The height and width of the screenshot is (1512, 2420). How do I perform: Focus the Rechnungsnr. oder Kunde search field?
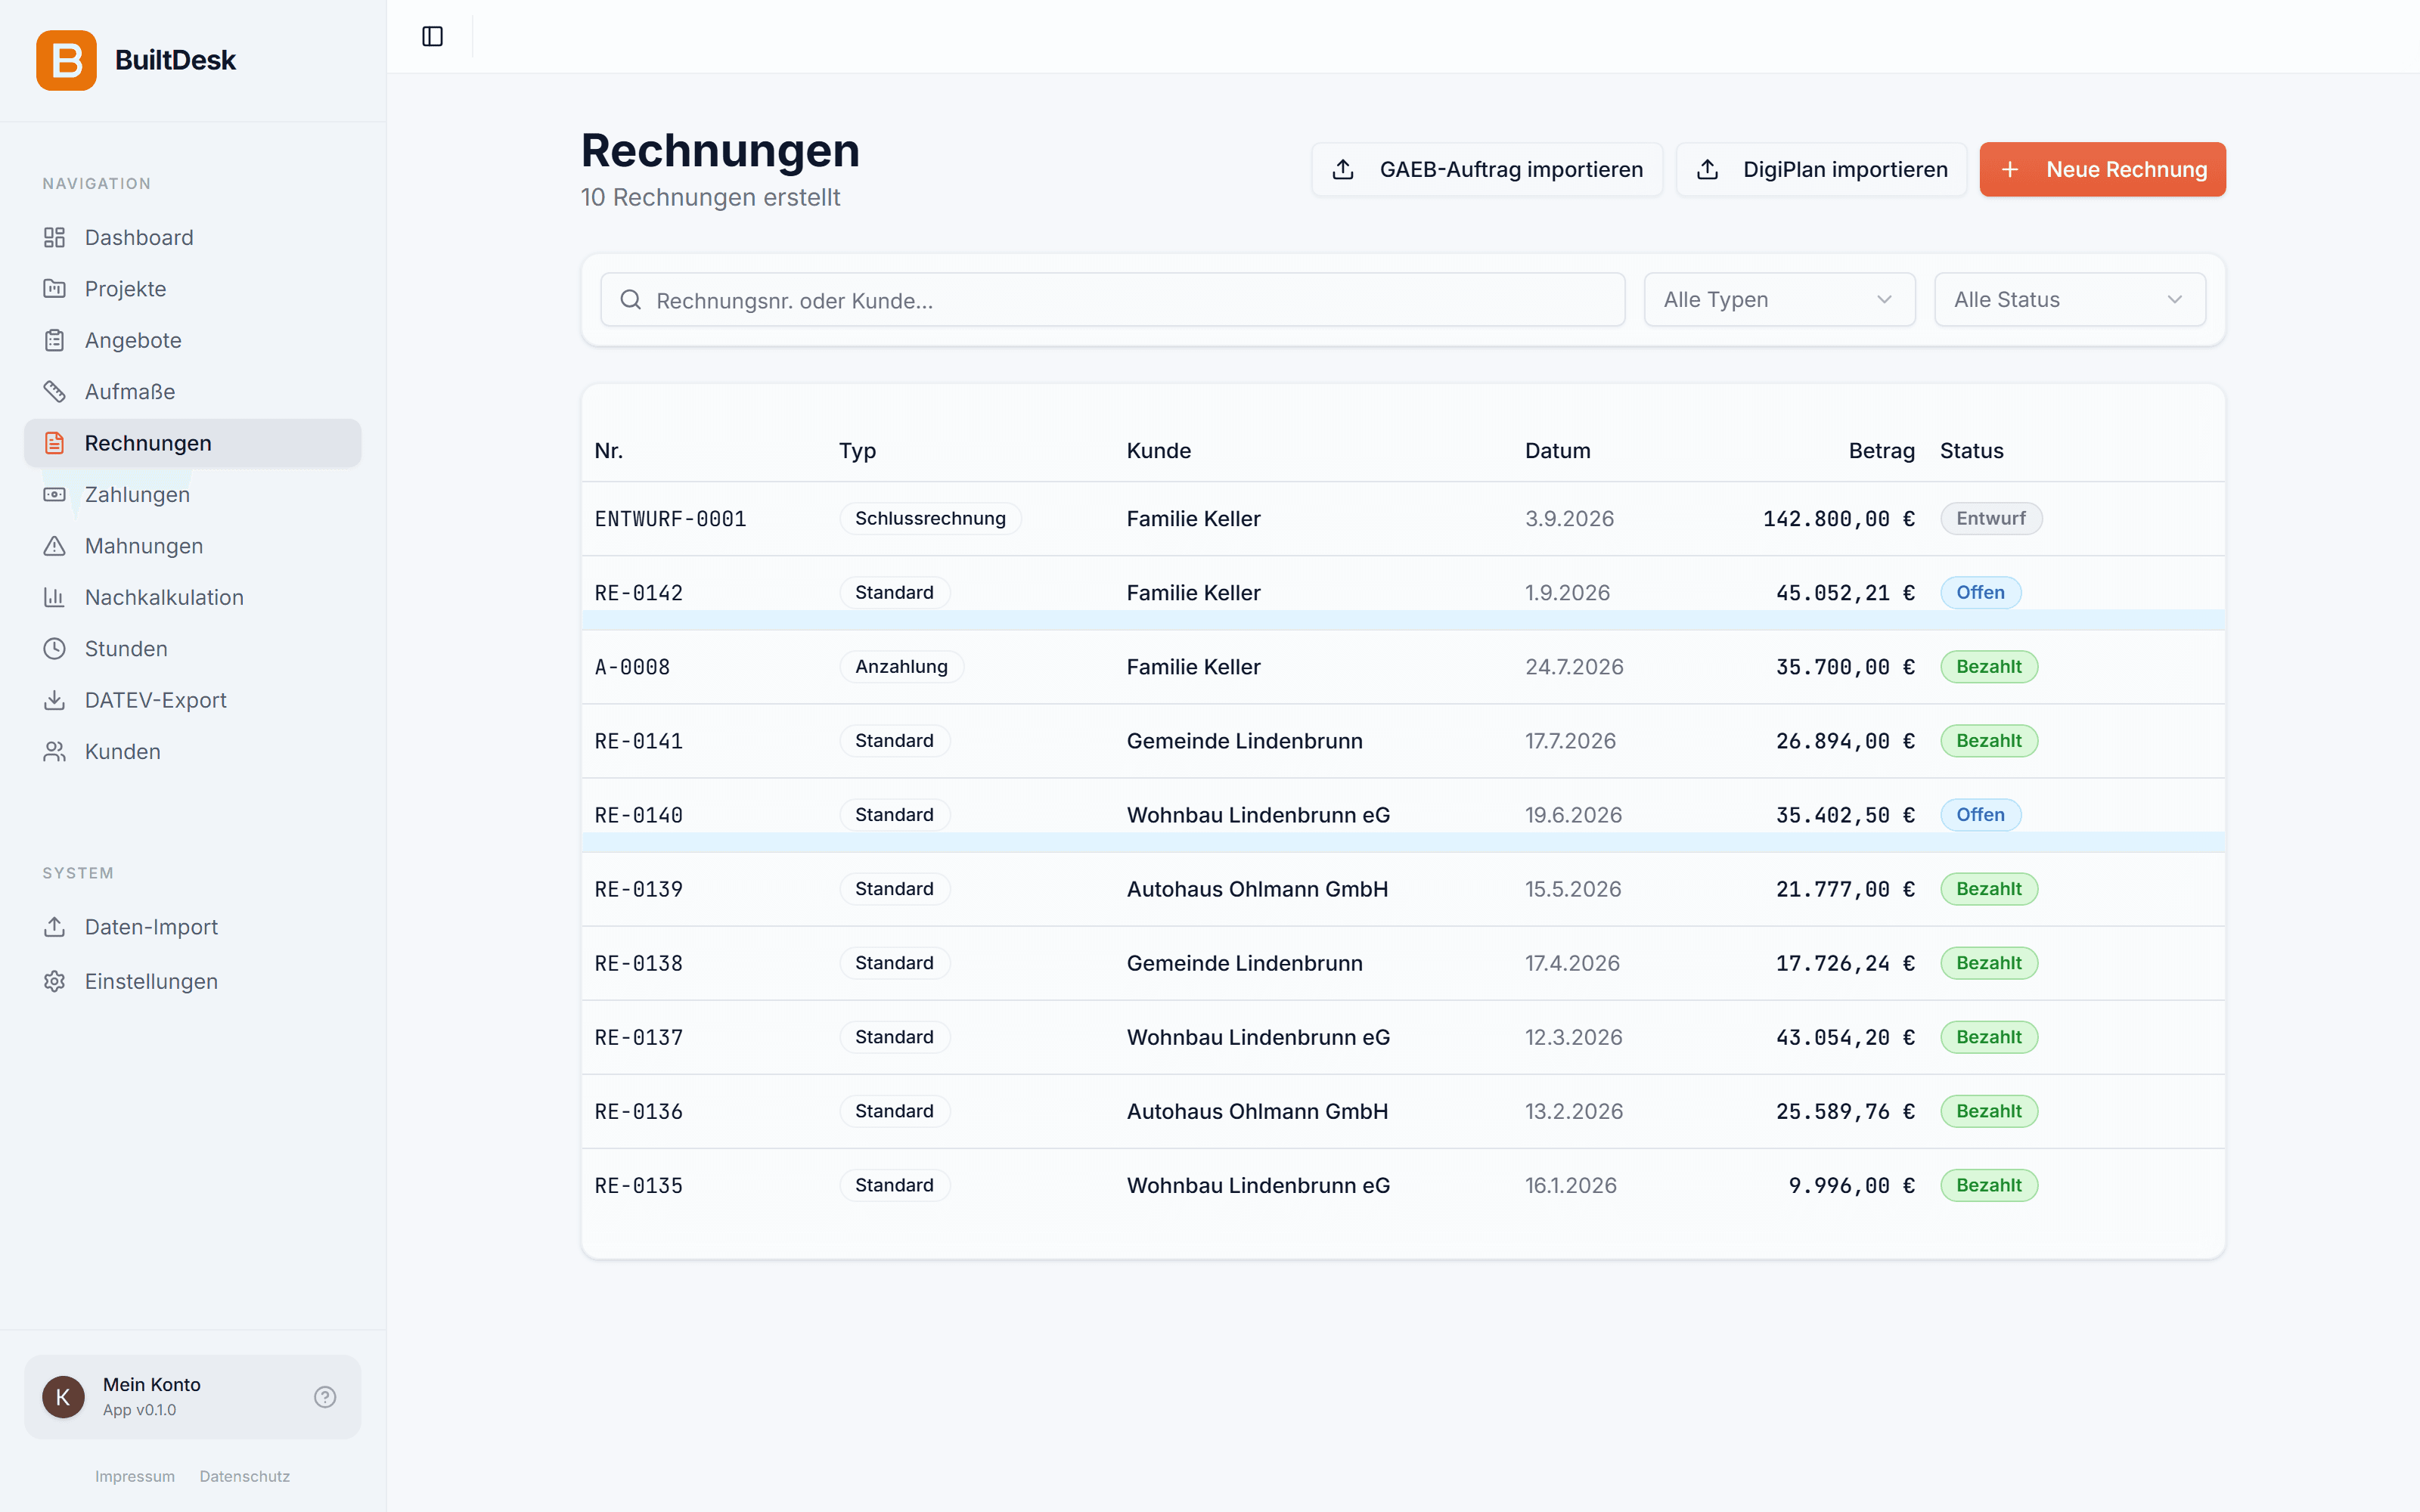coord(1112,300)
